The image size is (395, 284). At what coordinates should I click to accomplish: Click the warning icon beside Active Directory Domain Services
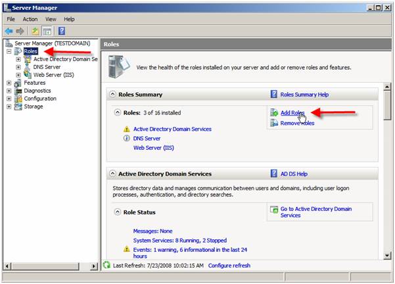pos(126,129)
